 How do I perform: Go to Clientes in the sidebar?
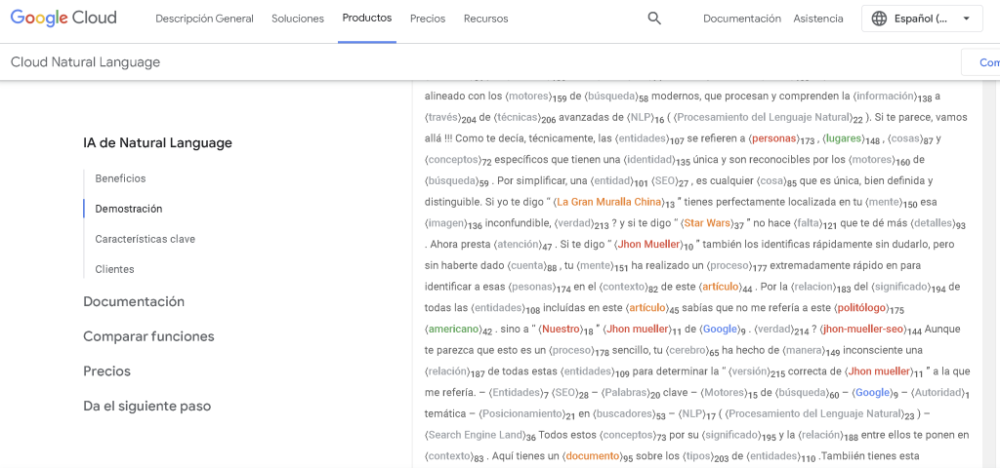tap(114, 269)
